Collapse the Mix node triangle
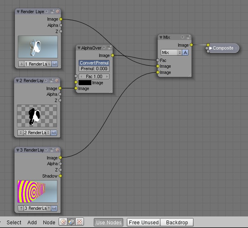248x228 pixels. [161, 37]
